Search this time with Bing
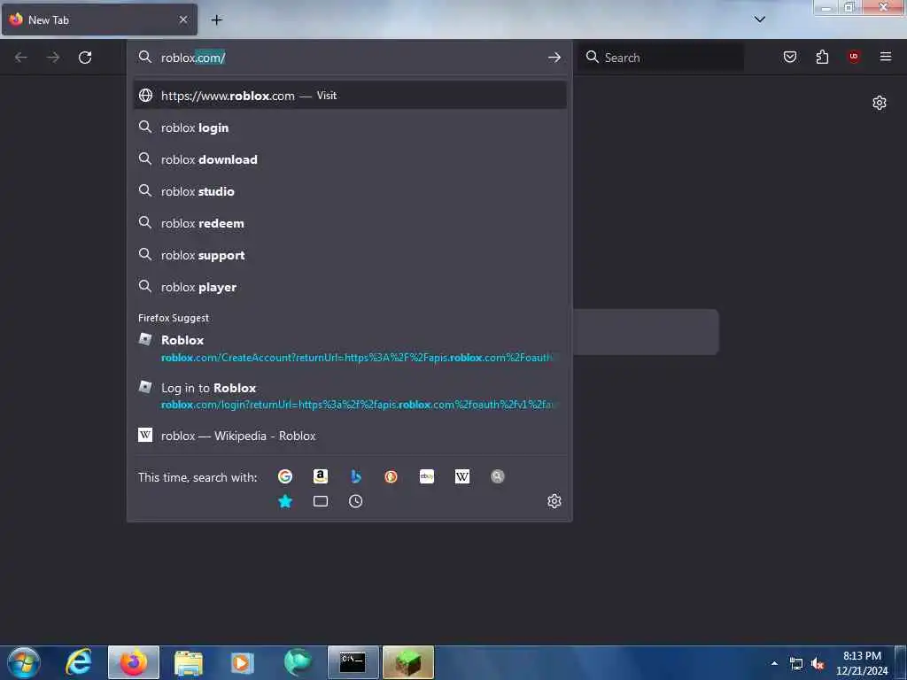The height and width of the screenshot is (680, 907). (356, 476)
